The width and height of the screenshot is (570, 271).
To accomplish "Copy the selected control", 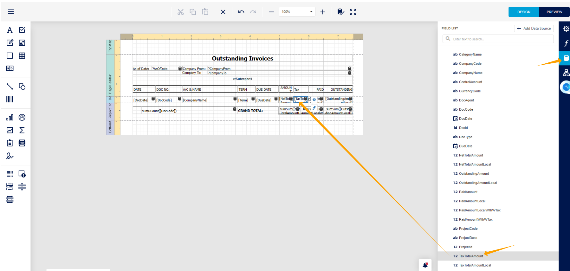I will (x=193, y=12).
